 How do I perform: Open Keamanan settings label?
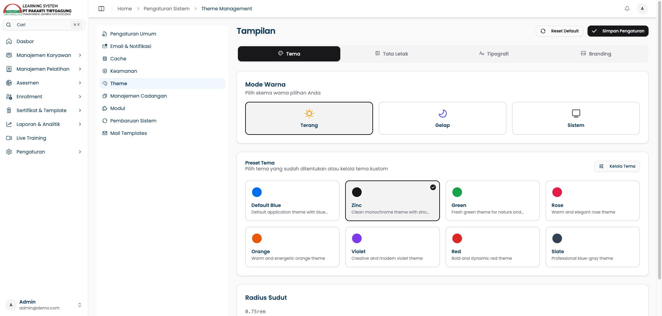click(x=124, y=71)
